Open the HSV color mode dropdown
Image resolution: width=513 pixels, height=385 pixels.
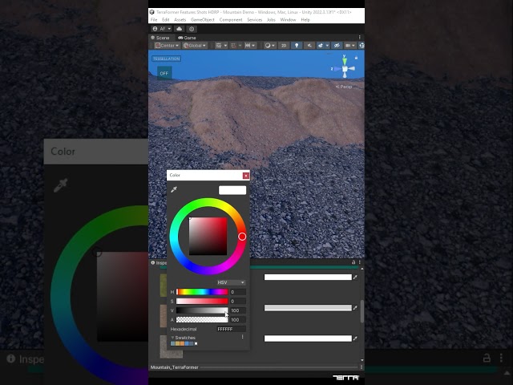tap(231, 282)
